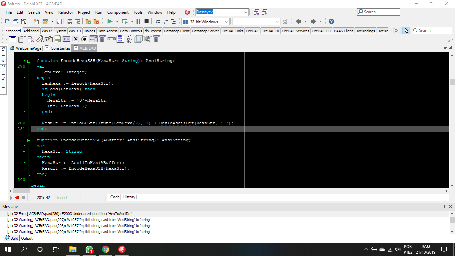Click the palette tabs scroll-right arrow
The height and width of the screenshot is (256, 455).
396,31
